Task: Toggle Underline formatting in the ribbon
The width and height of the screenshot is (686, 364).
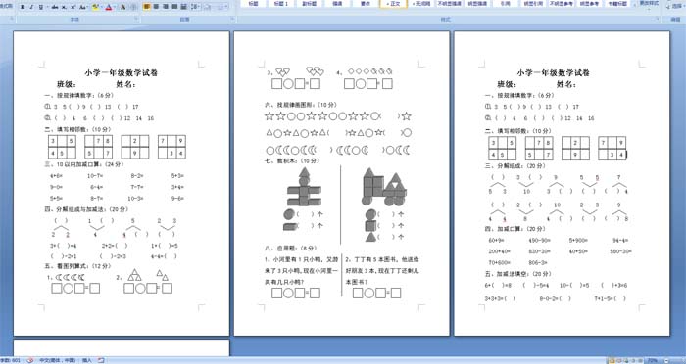Action: coord(41,7)
